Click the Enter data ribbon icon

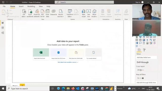(47, 13)
